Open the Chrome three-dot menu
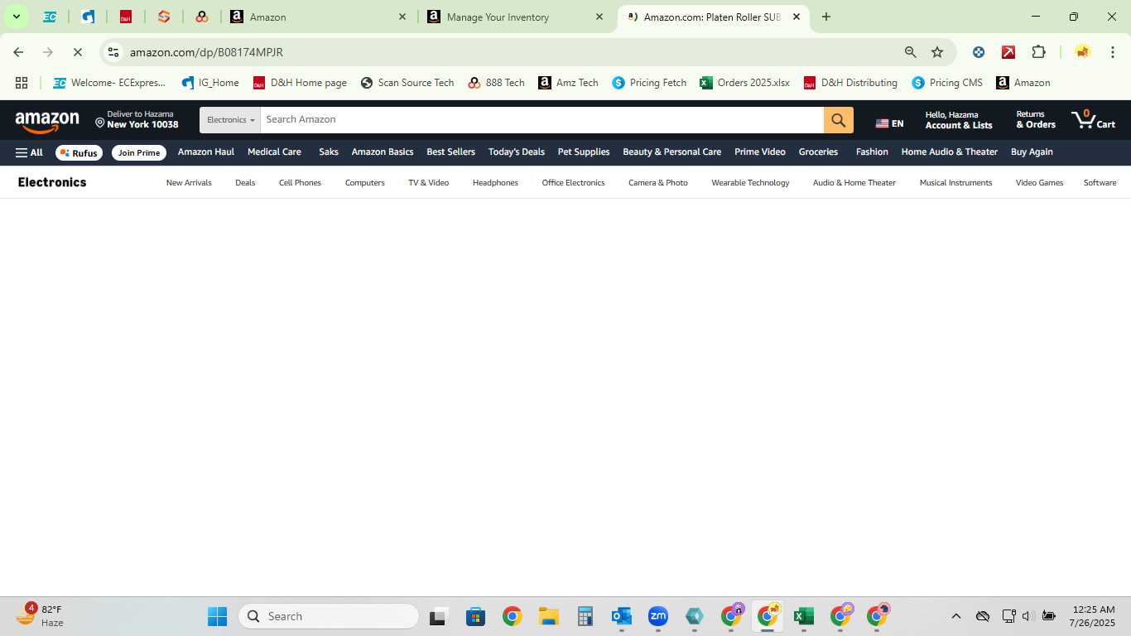 coord(1112,52)
